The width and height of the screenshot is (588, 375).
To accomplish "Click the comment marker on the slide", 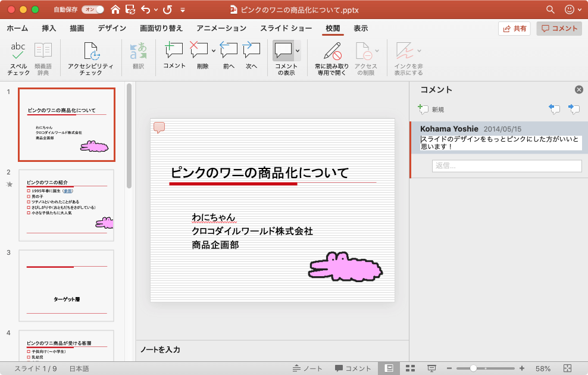I will click(159, 127).
